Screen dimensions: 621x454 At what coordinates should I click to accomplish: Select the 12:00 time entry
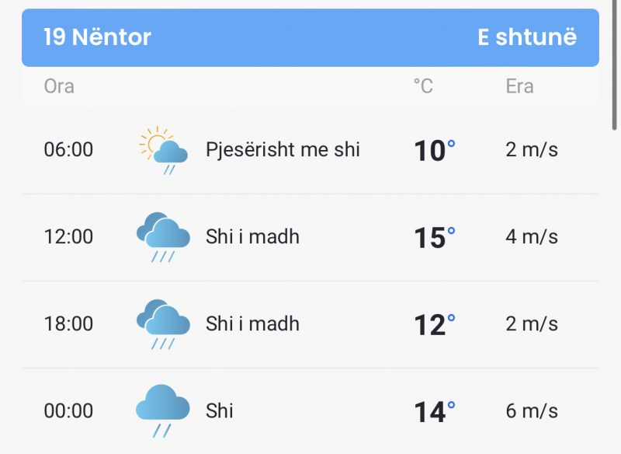[68, 236]
